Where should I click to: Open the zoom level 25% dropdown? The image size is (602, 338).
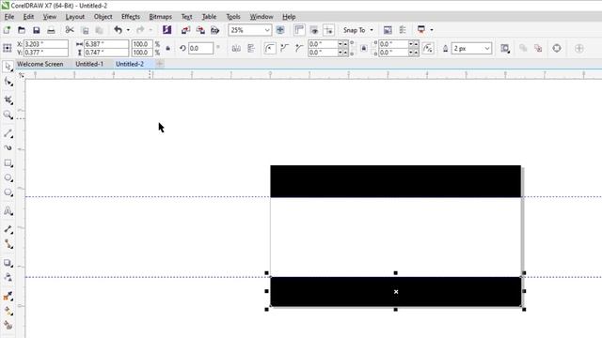click(x=267, y=30)
